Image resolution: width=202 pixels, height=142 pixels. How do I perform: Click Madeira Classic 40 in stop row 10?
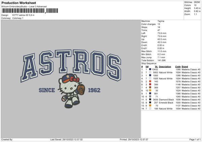[x=191, y=97]
